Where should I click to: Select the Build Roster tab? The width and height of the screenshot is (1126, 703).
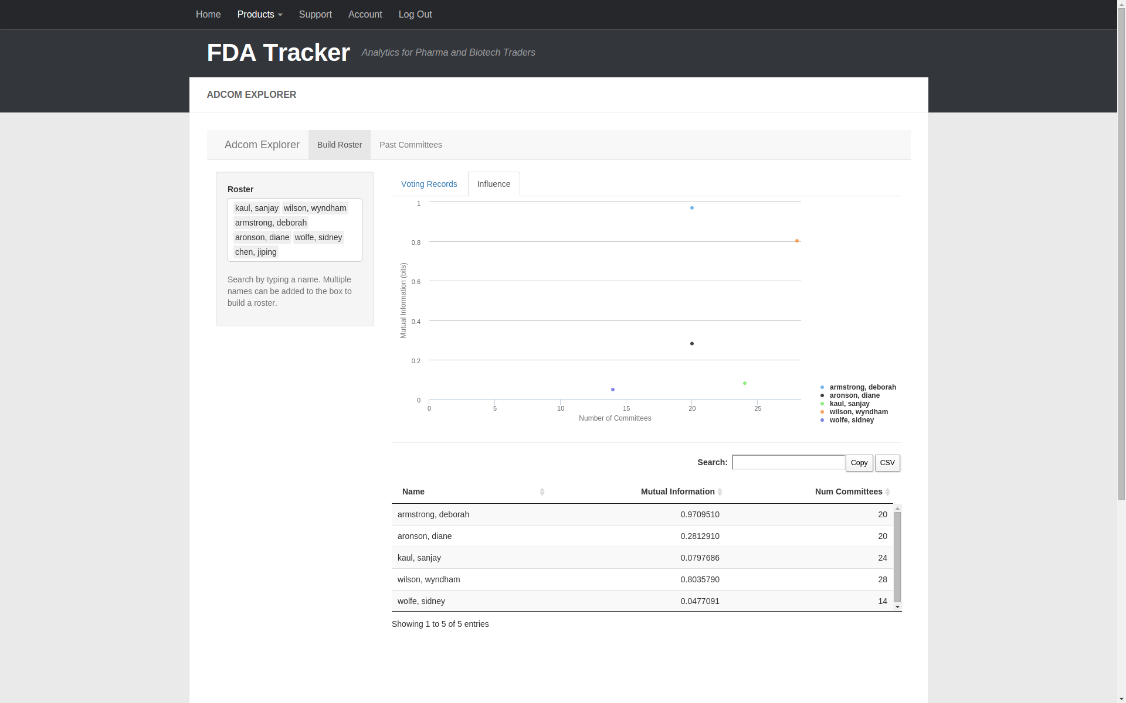340,145
